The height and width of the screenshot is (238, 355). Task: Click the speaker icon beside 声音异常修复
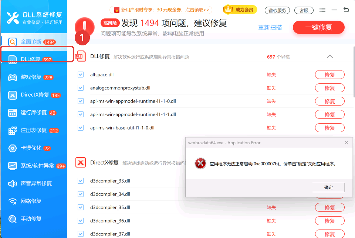click(x=13, y=184)
